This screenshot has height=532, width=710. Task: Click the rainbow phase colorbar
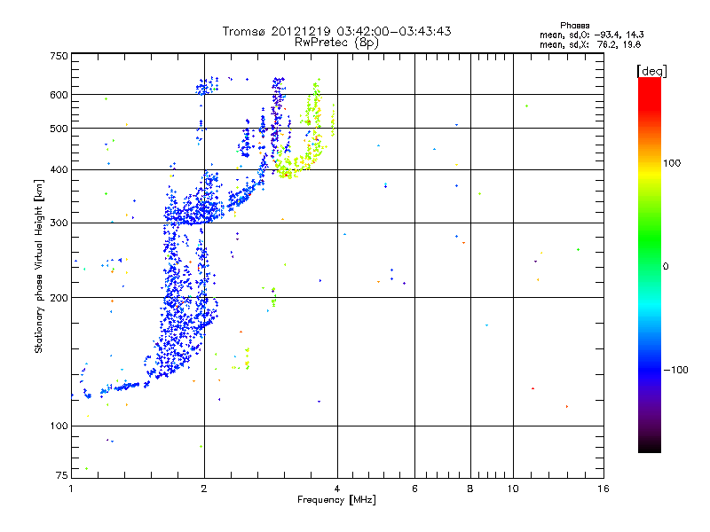(650, 264)
